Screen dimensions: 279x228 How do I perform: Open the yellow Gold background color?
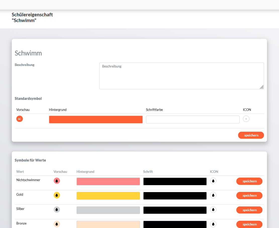[108, 196]
